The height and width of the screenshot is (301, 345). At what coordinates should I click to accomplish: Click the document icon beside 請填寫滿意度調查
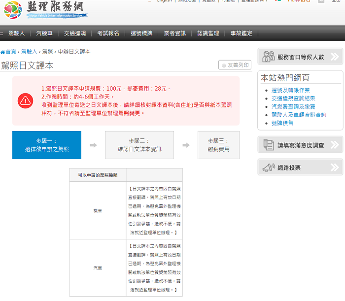point(268,145)
